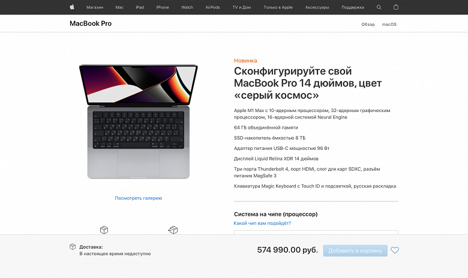This screenshot has width=468, height=278.
Task: Click Добавить в корзину button
Action: 355,250
